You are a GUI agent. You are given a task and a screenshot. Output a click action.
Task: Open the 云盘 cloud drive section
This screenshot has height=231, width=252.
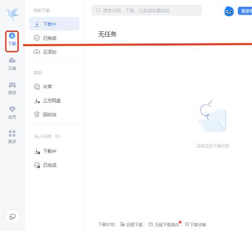(12, 64)
